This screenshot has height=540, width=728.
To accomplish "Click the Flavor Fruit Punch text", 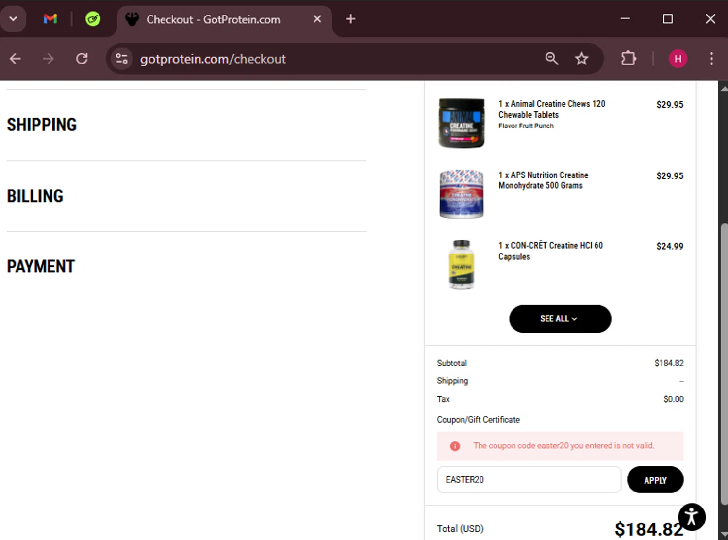I will click(x=526, y=126).
